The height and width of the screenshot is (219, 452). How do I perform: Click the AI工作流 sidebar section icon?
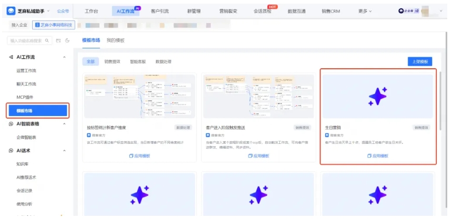11,57
